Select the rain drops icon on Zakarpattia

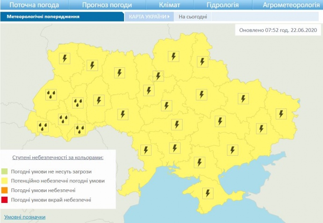(x=43, y=125)
